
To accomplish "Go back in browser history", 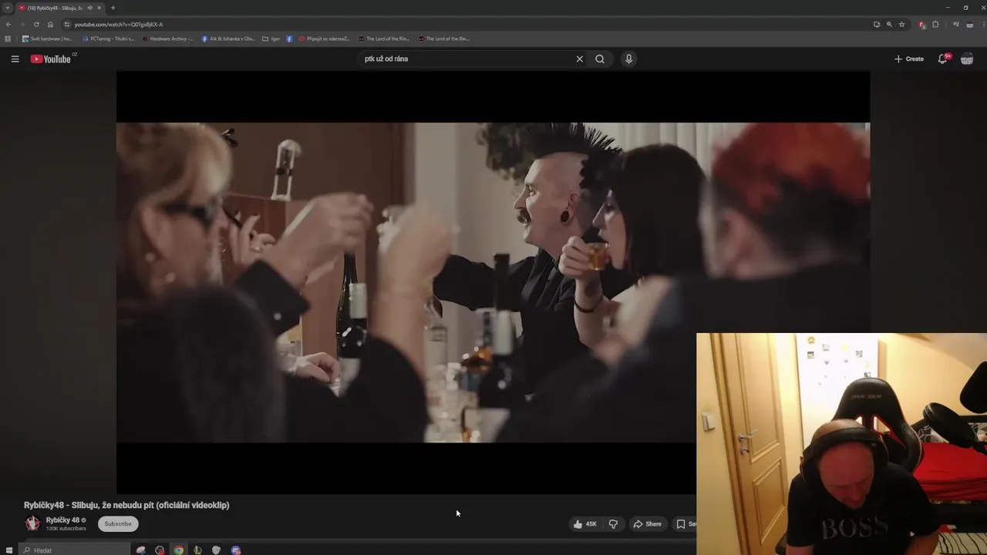I will click(x=8, y=24).
